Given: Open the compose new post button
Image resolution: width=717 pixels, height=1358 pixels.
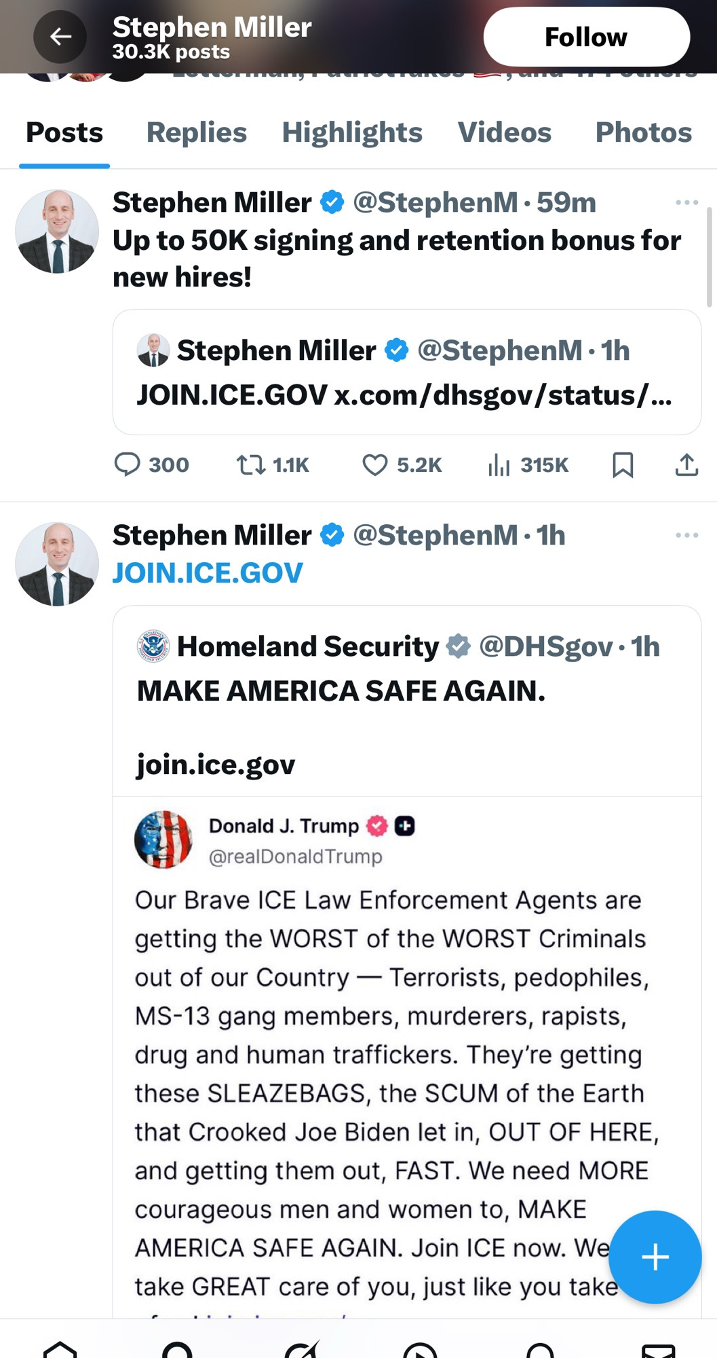Looking at the screenshot, I should tap(655, 1257).
